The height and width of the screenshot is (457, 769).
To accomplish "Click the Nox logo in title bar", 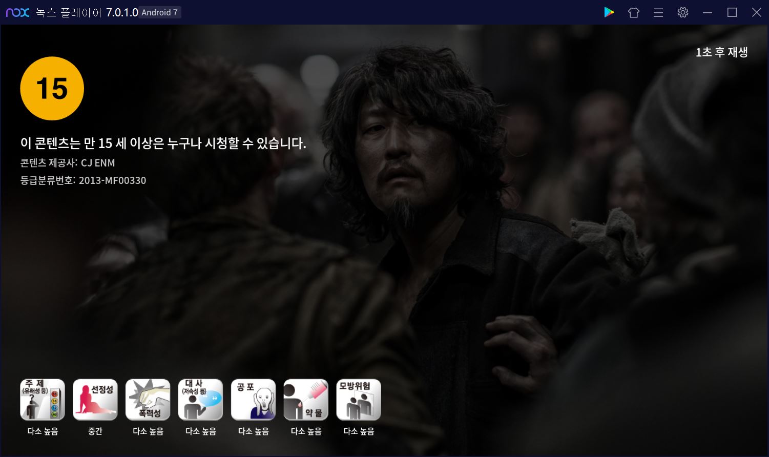I will 17,12.
